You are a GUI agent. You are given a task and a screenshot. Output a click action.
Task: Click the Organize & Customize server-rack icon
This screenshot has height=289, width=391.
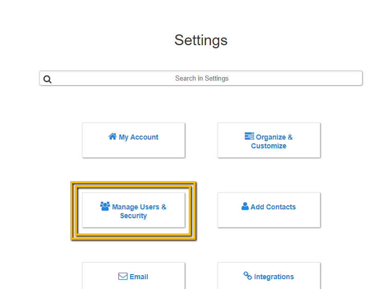tap(249, 137)
